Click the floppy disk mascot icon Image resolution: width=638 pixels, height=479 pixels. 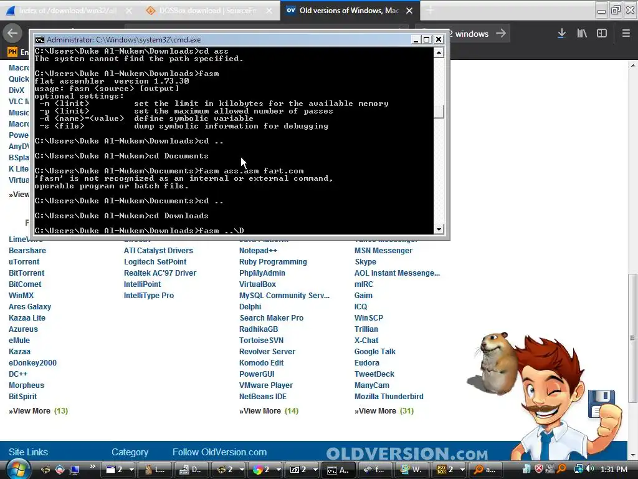tap(601, 404)
